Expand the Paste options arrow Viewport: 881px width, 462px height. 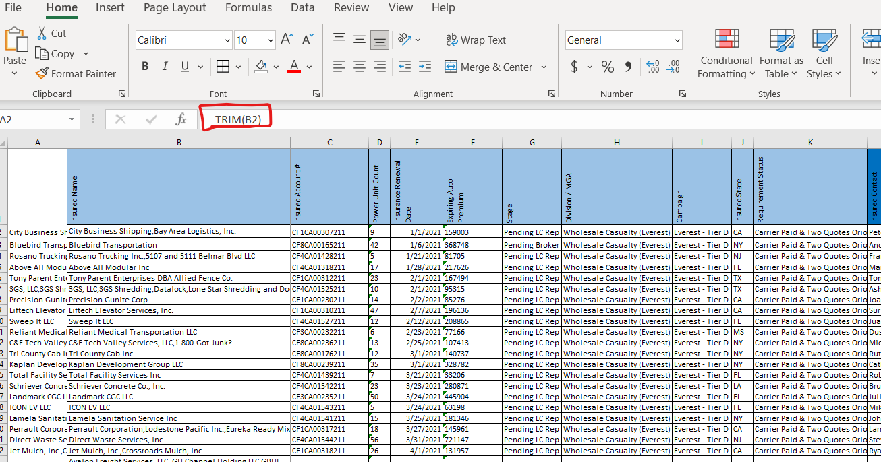click(15, 73)
